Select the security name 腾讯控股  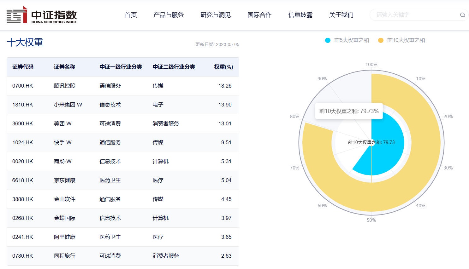[65, 86]
